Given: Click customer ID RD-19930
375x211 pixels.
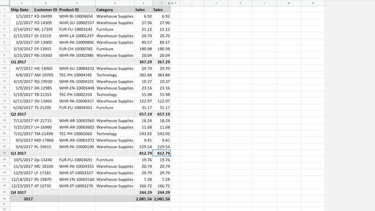Looking at the screenshot, I should pyautogui.click(x=43, y=81).
